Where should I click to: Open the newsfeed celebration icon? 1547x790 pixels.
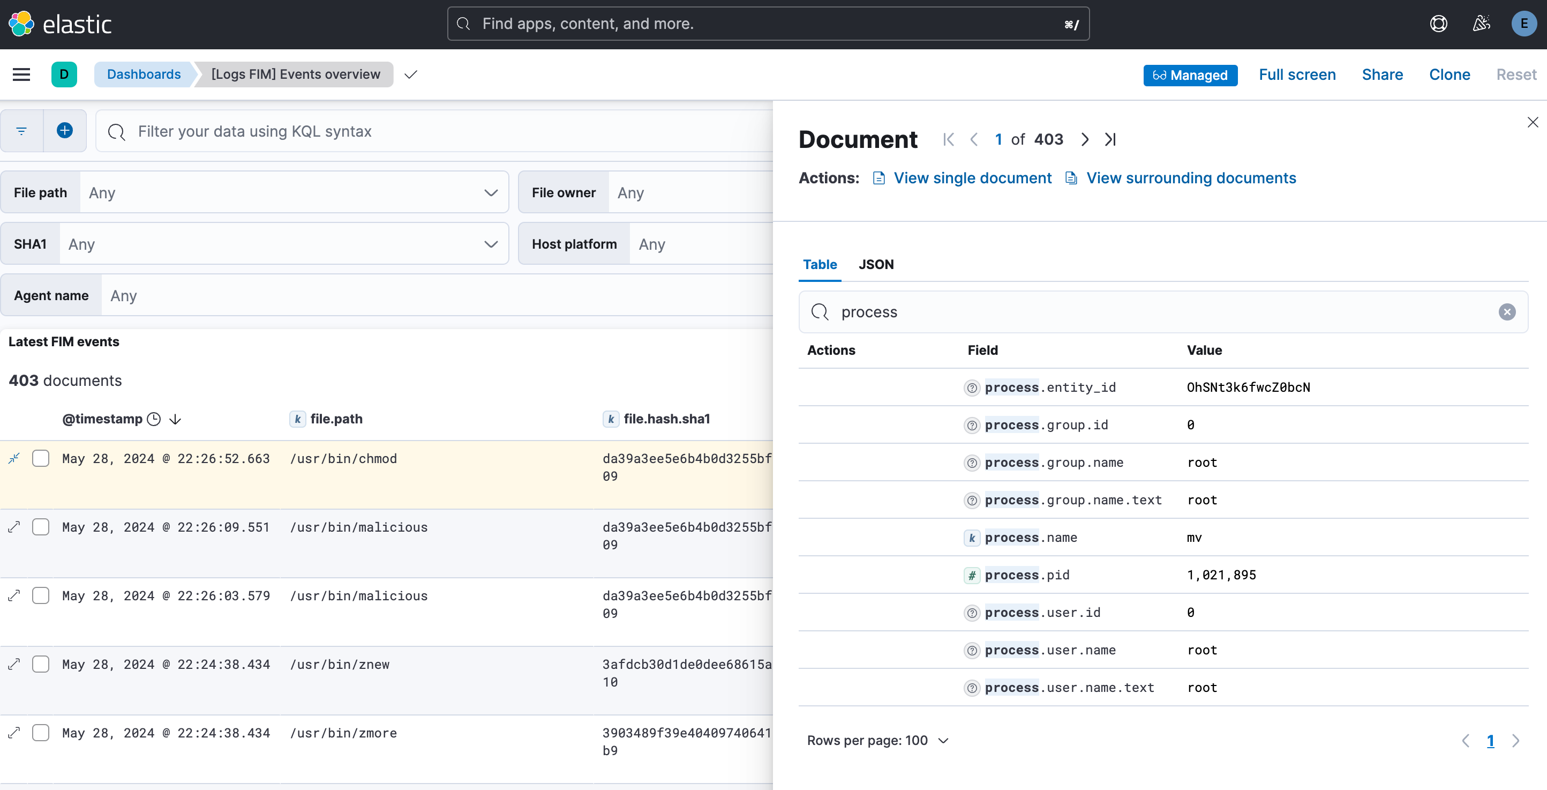(x=1481, y=24)
